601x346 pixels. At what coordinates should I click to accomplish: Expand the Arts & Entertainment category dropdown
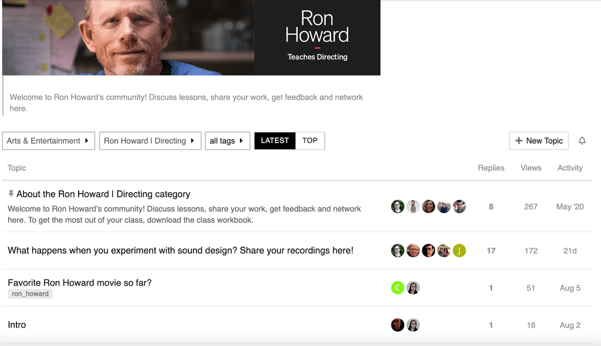coord(49,141)
